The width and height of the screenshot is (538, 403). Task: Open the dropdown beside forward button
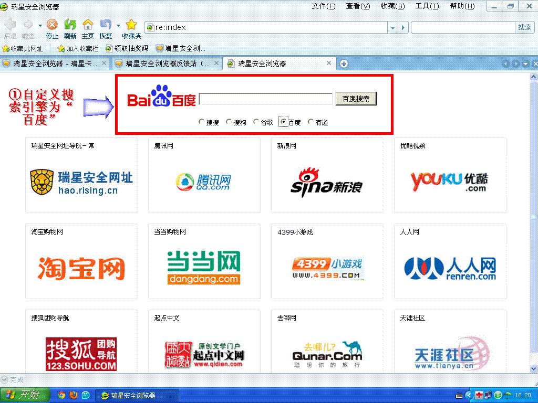tap(40, 25)
